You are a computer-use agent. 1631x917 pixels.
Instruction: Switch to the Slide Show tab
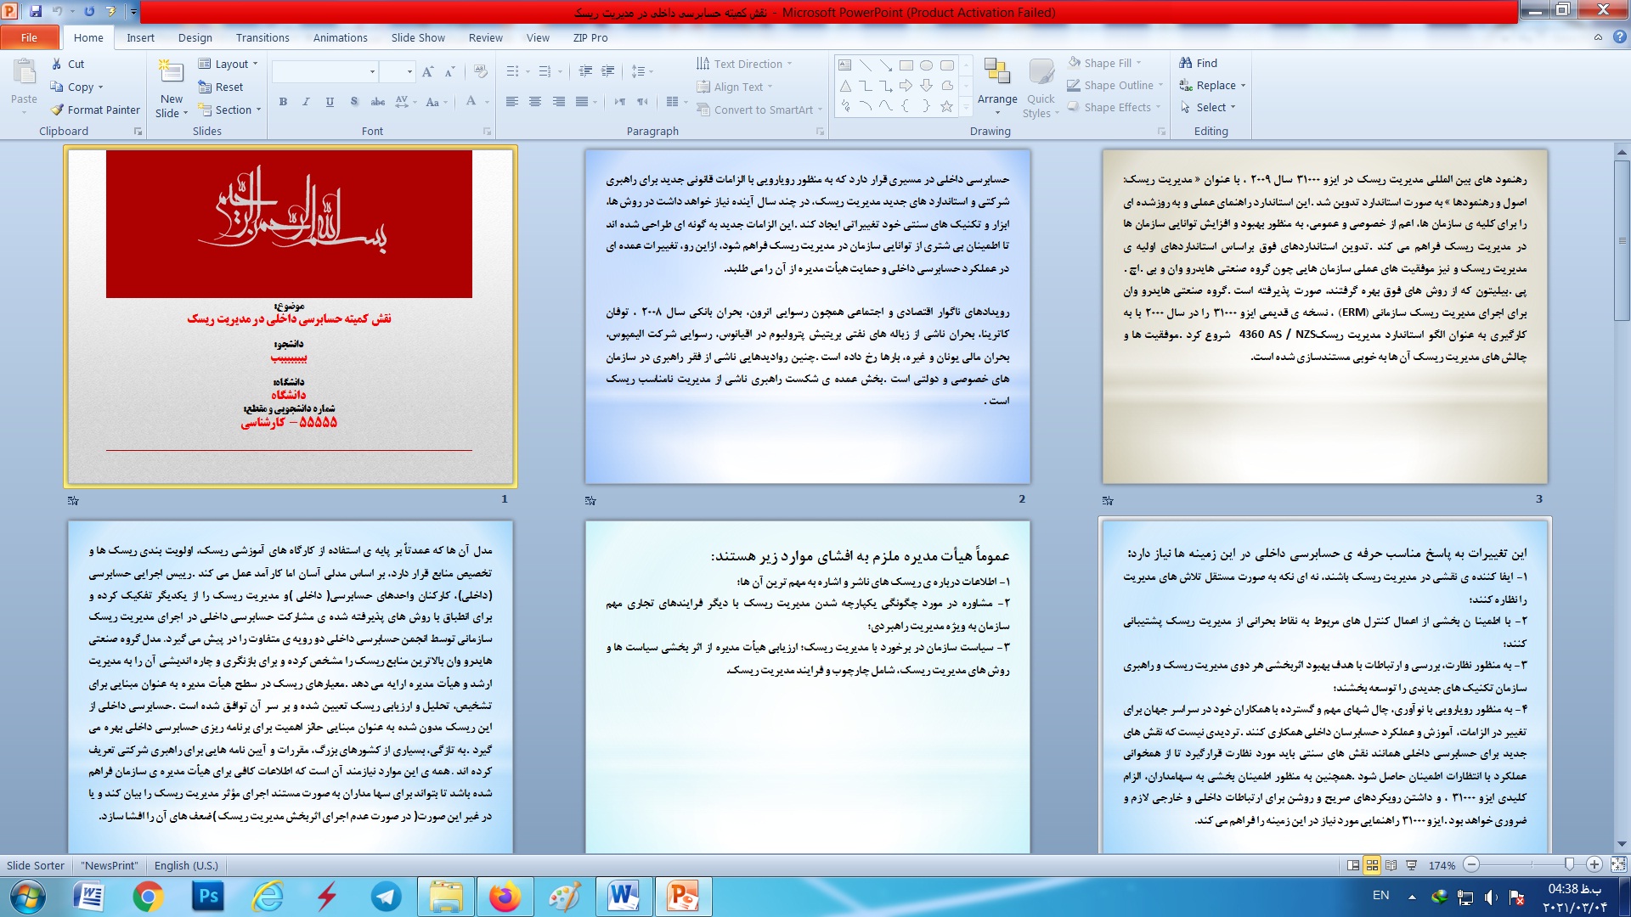click(417, 37)
